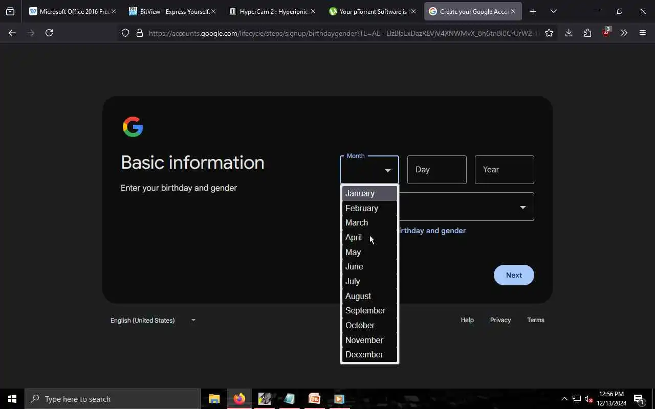The height and width of the screenshot is (409, 655).
Task: Open the Windows notification center
Action: [x=639, y=399]
